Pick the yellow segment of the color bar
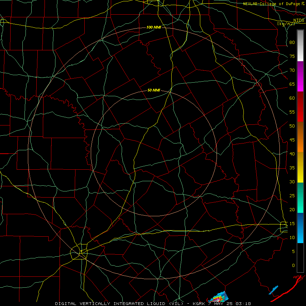Viewport: 306px width, 306px height. tap(300, 167)
